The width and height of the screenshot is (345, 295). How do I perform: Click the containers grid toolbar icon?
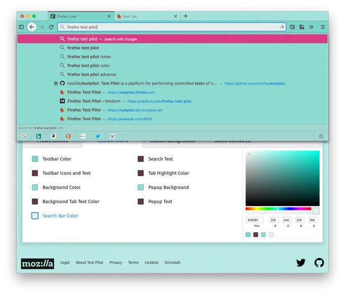pos(302,27)
